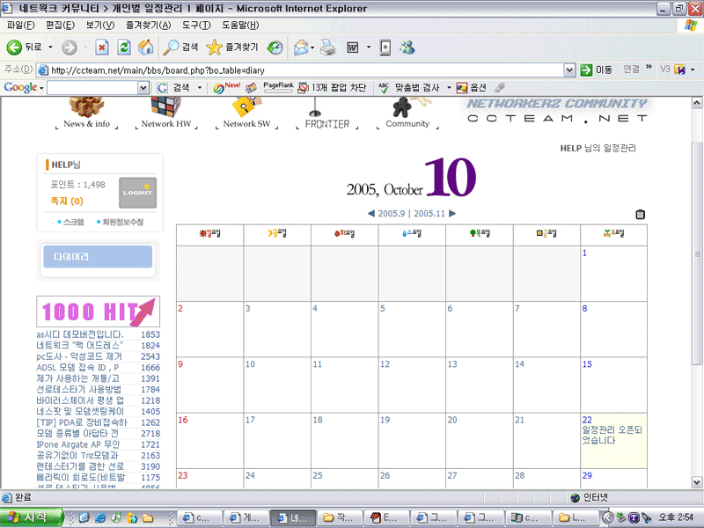Click the Edit with Word icon
The width and height of the screenshot is (704, 528).
(x=353, y=48)
